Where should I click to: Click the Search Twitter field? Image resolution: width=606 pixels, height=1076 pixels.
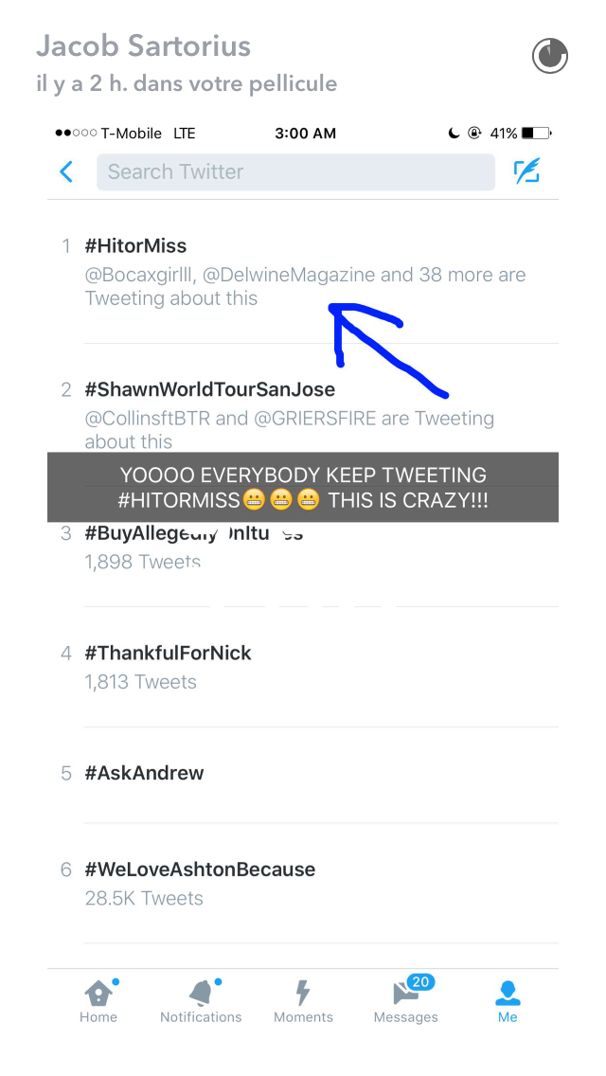pyautogui.click(x=295, y=171)
